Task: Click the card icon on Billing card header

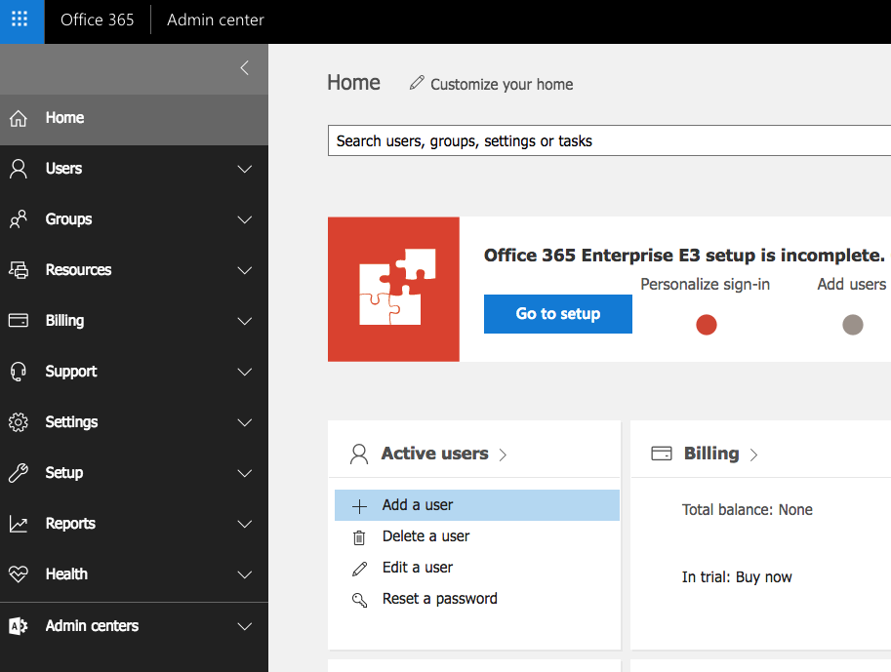Action: (x=662, y=454)
